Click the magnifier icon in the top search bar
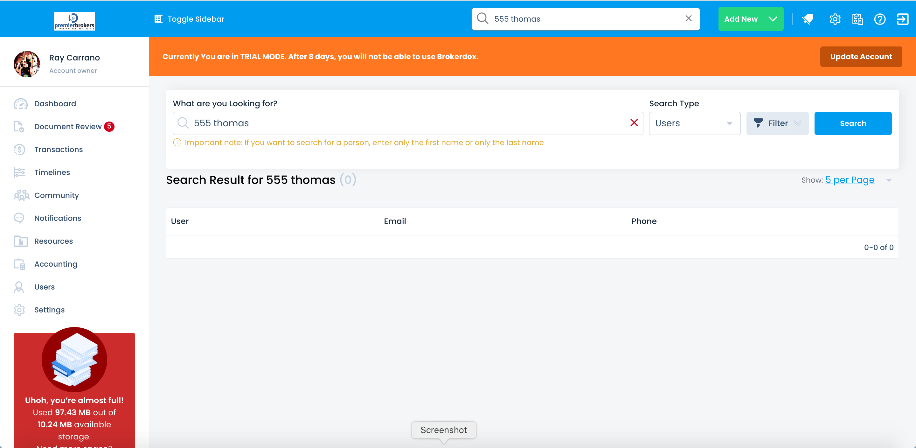This screenshot has width=916, height=448. click(482, 18)
